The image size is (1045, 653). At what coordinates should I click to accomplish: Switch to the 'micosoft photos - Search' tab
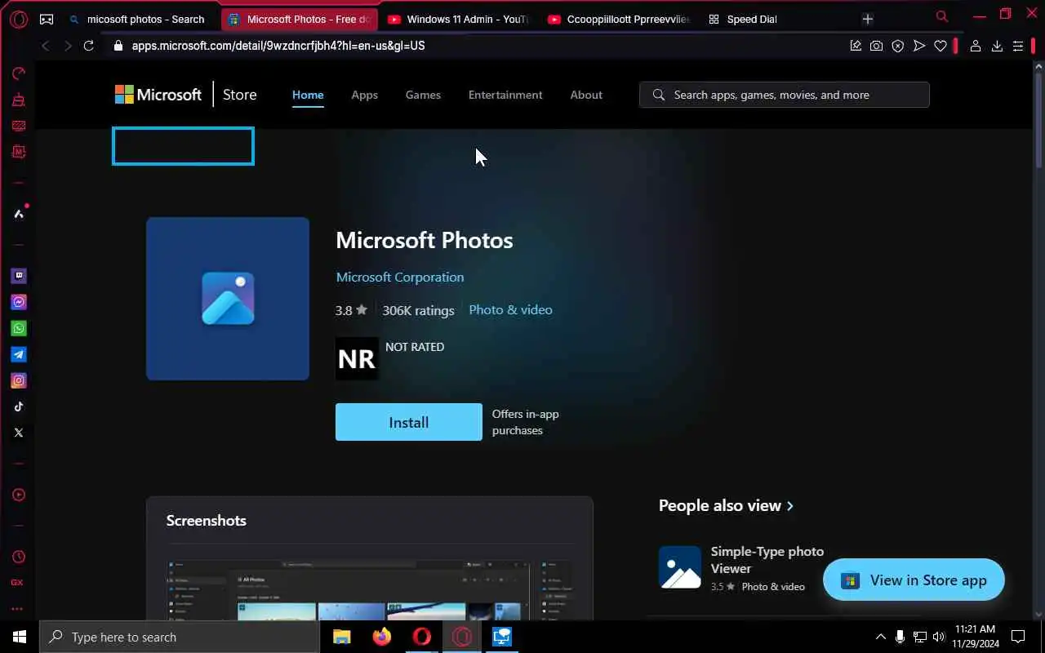(x=139, y=19)
